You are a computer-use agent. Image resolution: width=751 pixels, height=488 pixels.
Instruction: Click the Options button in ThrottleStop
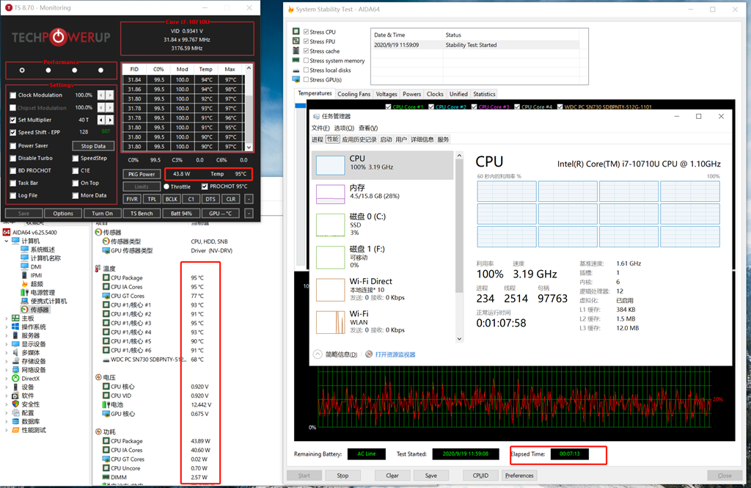pos(63,214)
